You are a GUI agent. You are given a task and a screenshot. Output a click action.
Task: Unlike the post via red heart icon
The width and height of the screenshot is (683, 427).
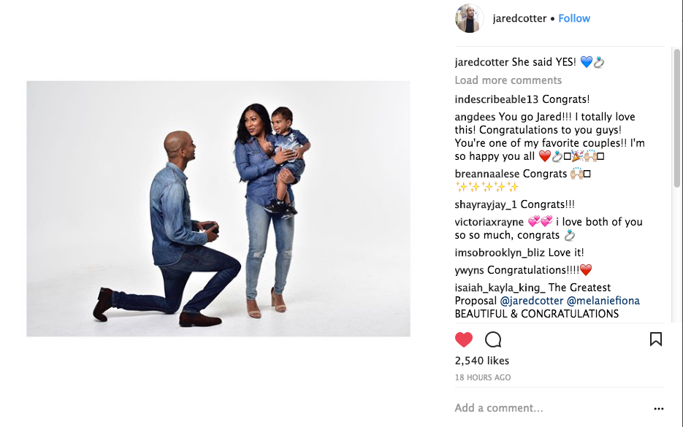463,339
